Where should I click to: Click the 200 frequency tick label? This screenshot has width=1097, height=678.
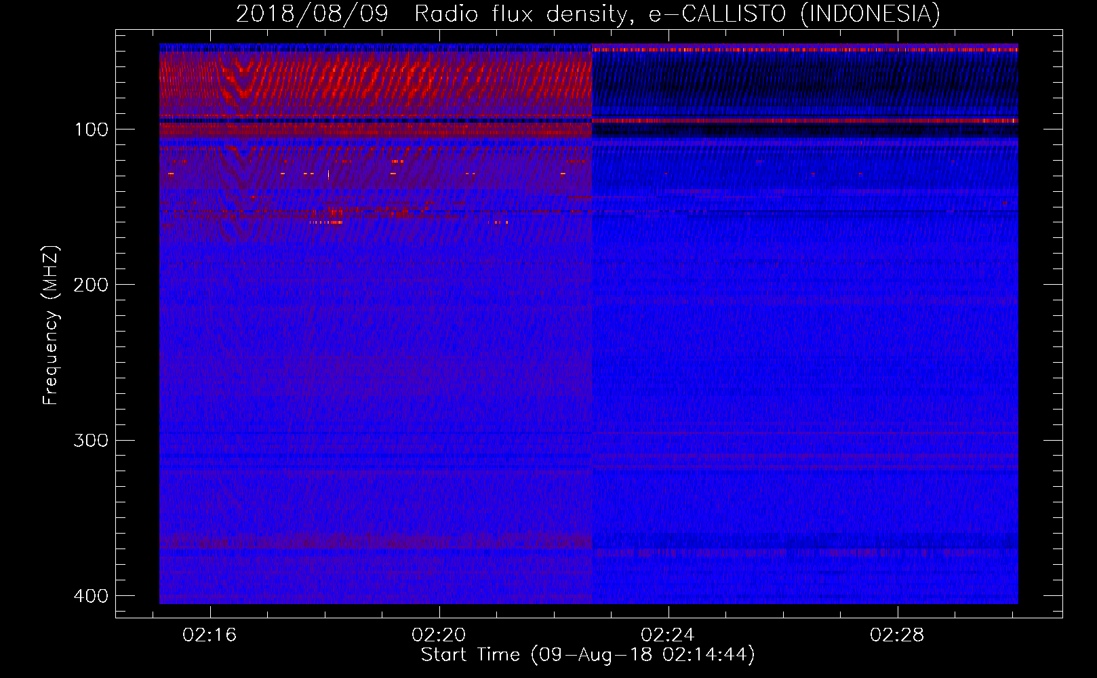point(91,285)
